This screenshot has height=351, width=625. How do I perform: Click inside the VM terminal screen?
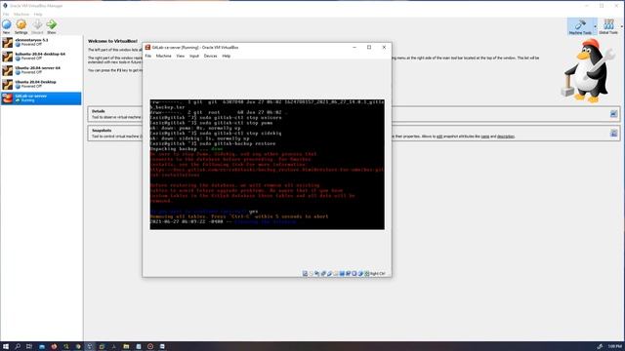click(x=267, y=165)
